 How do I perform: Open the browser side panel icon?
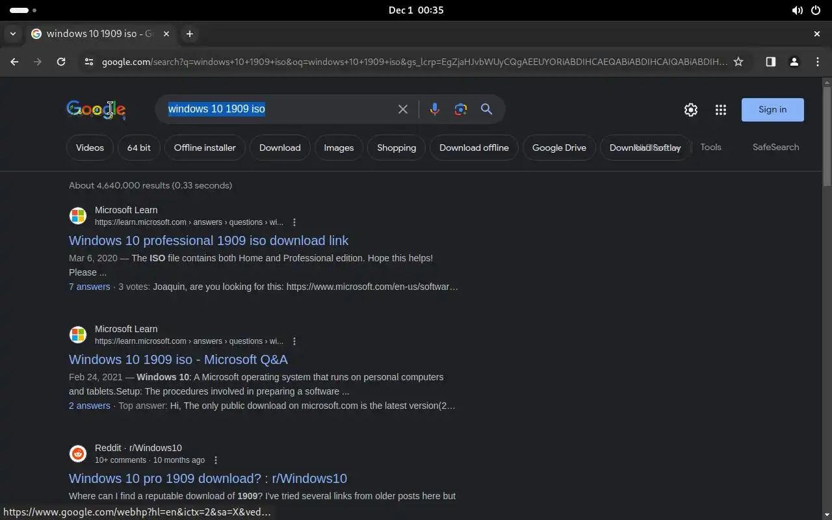770,62
